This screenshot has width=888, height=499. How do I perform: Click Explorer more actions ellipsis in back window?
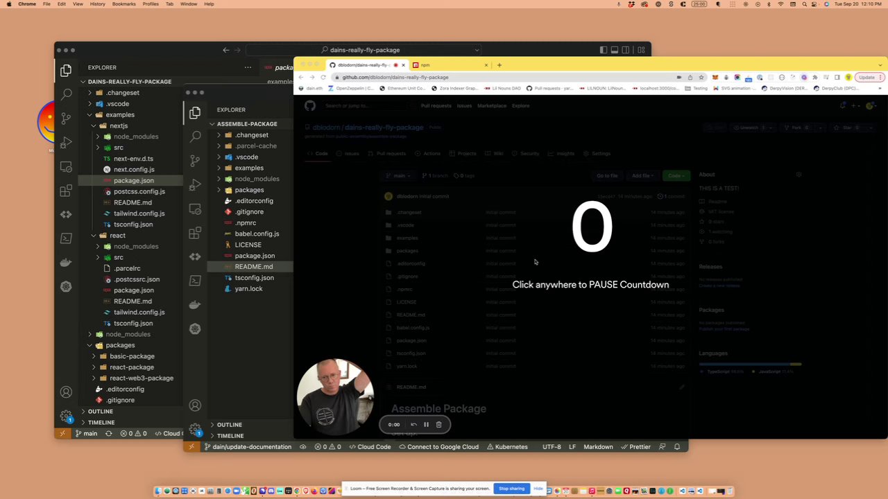(x=248, y=67)
